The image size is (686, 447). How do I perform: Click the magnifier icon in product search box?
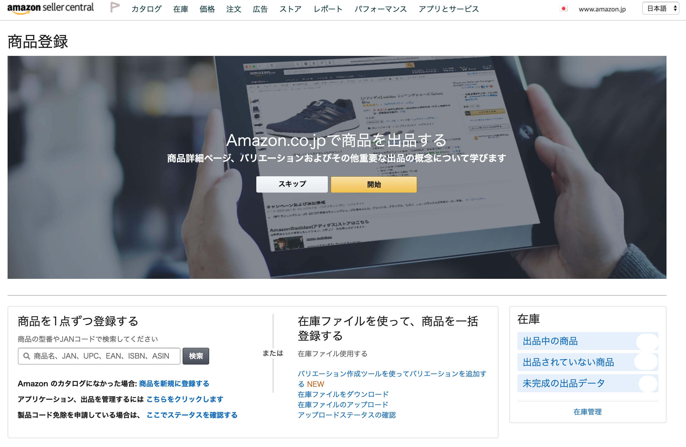pyautogui.click(x=27, y=356)
